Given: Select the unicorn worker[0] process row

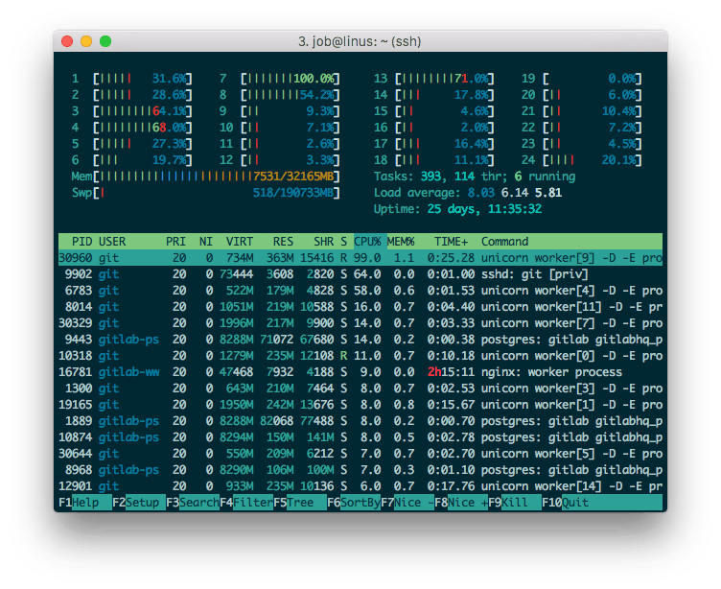Looking at the screenshot, I should (x=360, y=356).
